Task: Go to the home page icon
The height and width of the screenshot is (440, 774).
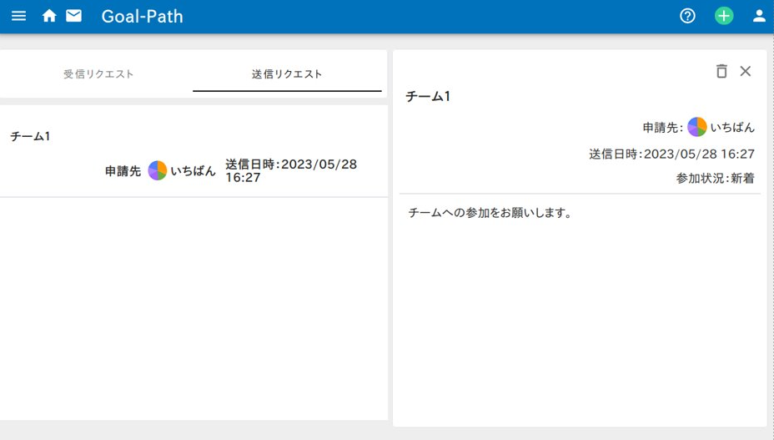Action: [49, 16]
